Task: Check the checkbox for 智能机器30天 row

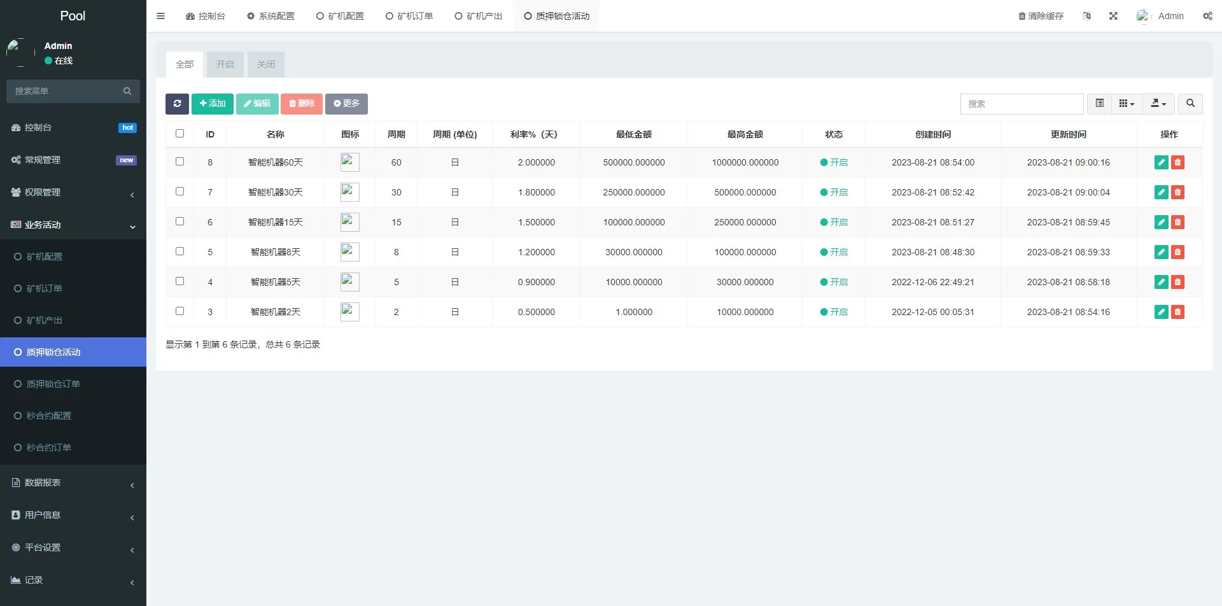Action: (179, 192)
